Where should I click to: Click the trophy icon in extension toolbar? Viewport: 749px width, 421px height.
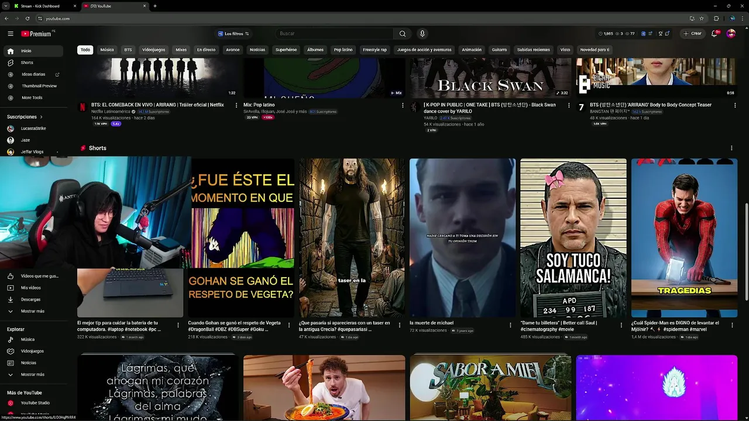[x=661, y=33]
